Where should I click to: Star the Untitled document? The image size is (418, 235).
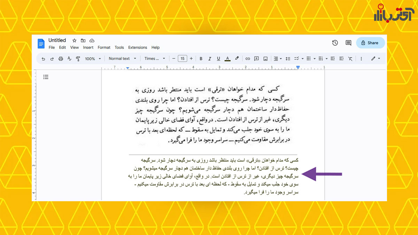coord(74,40)
